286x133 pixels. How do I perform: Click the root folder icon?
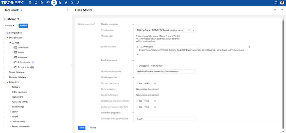tap(13, 43)
